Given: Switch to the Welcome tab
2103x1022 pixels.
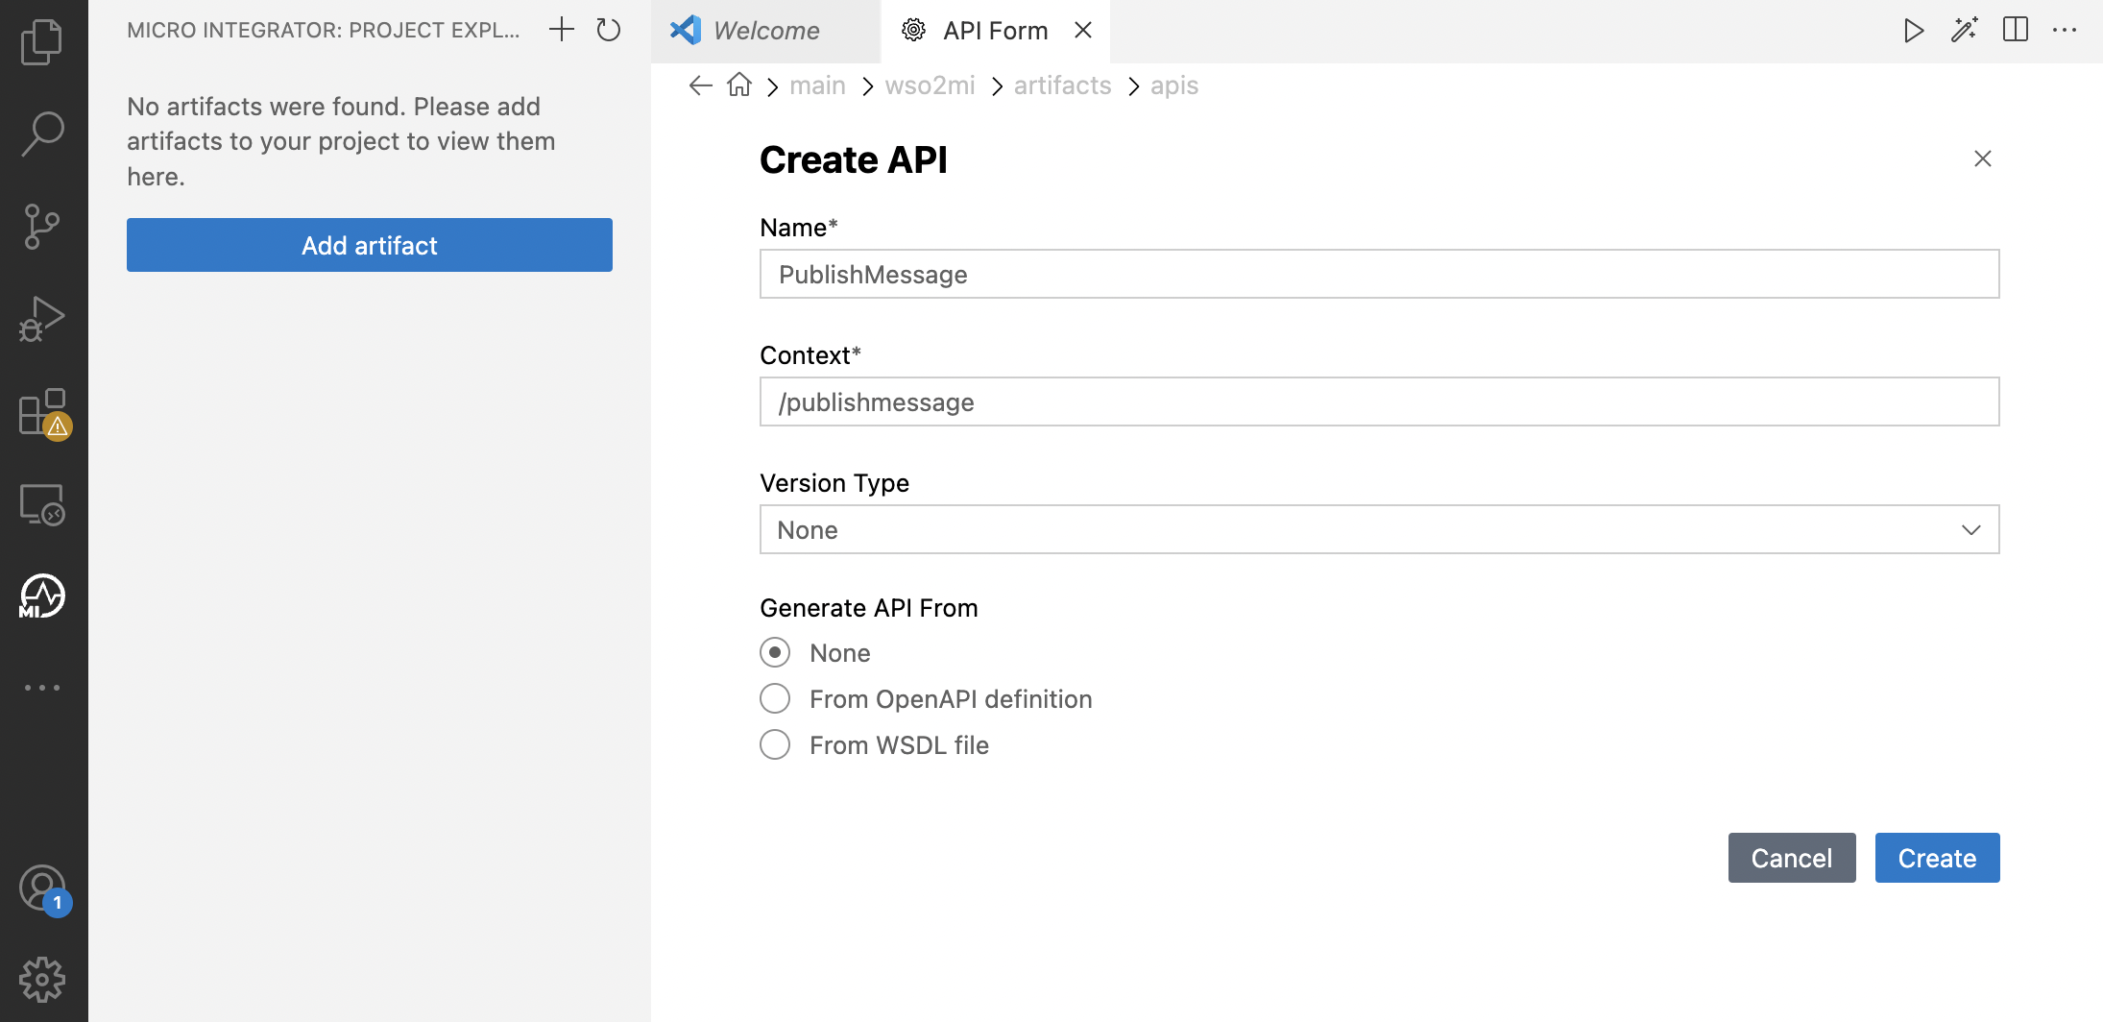Looking at the screenshot, I should [x=765, y=31].
